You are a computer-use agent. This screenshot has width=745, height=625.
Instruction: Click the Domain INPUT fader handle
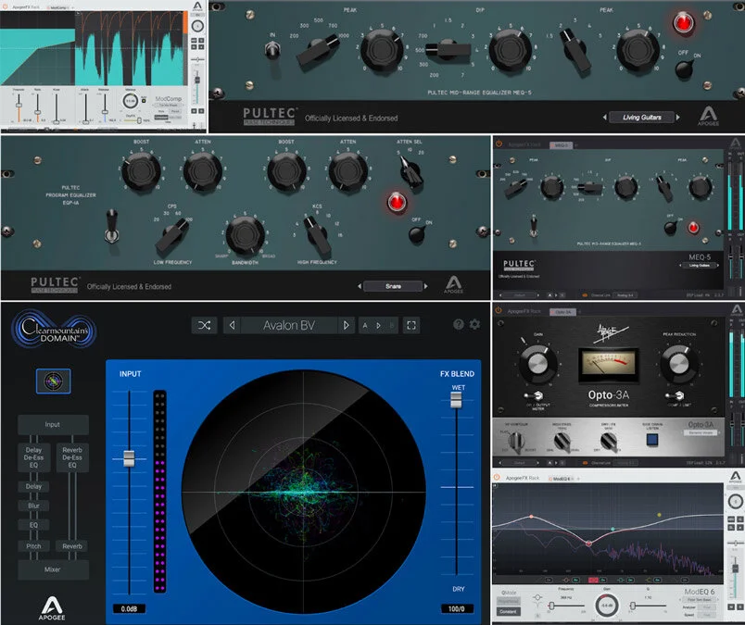tap(129, 458)
